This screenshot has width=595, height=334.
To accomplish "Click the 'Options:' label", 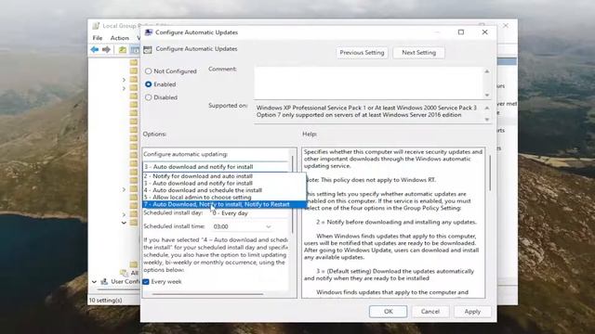I will (x=155, y=134).
